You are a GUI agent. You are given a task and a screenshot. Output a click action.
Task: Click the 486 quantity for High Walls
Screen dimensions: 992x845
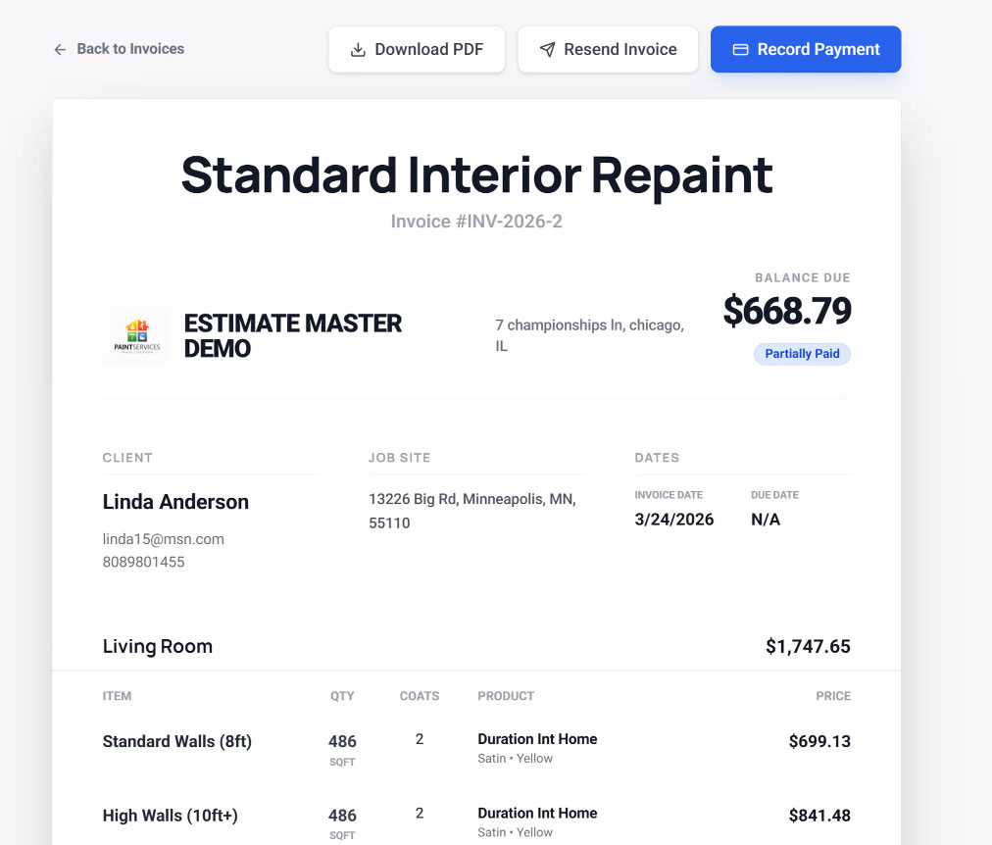(342, 816)
